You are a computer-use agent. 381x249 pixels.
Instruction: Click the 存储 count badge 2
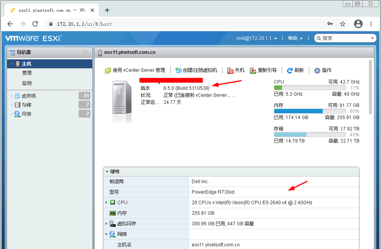[x=85, y=105]
